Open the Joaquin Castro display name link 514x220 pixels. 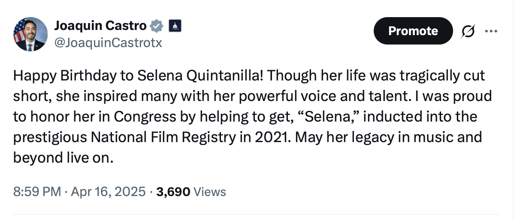100,26
